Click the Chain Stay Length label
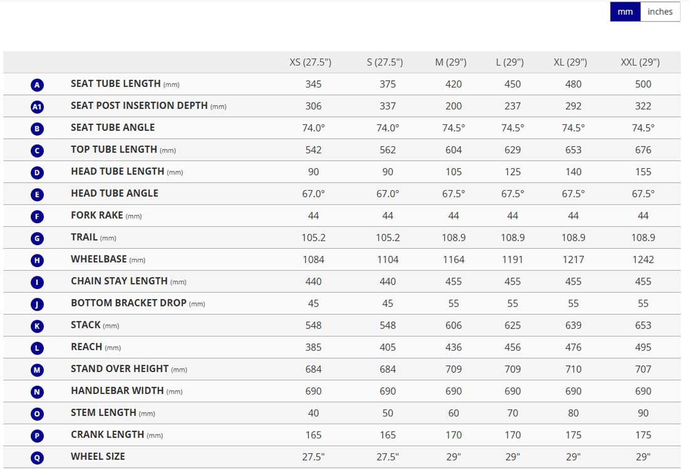 coord(119,281)
